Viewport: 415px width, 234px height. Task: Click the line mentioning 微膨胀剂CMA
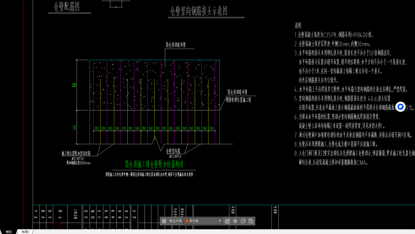334,163
